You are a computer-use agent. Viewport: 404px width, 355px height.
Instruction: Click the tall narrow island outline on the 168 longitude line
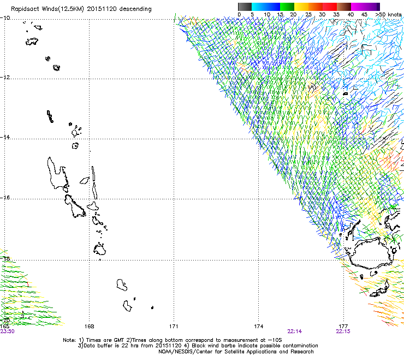[93, 175]
